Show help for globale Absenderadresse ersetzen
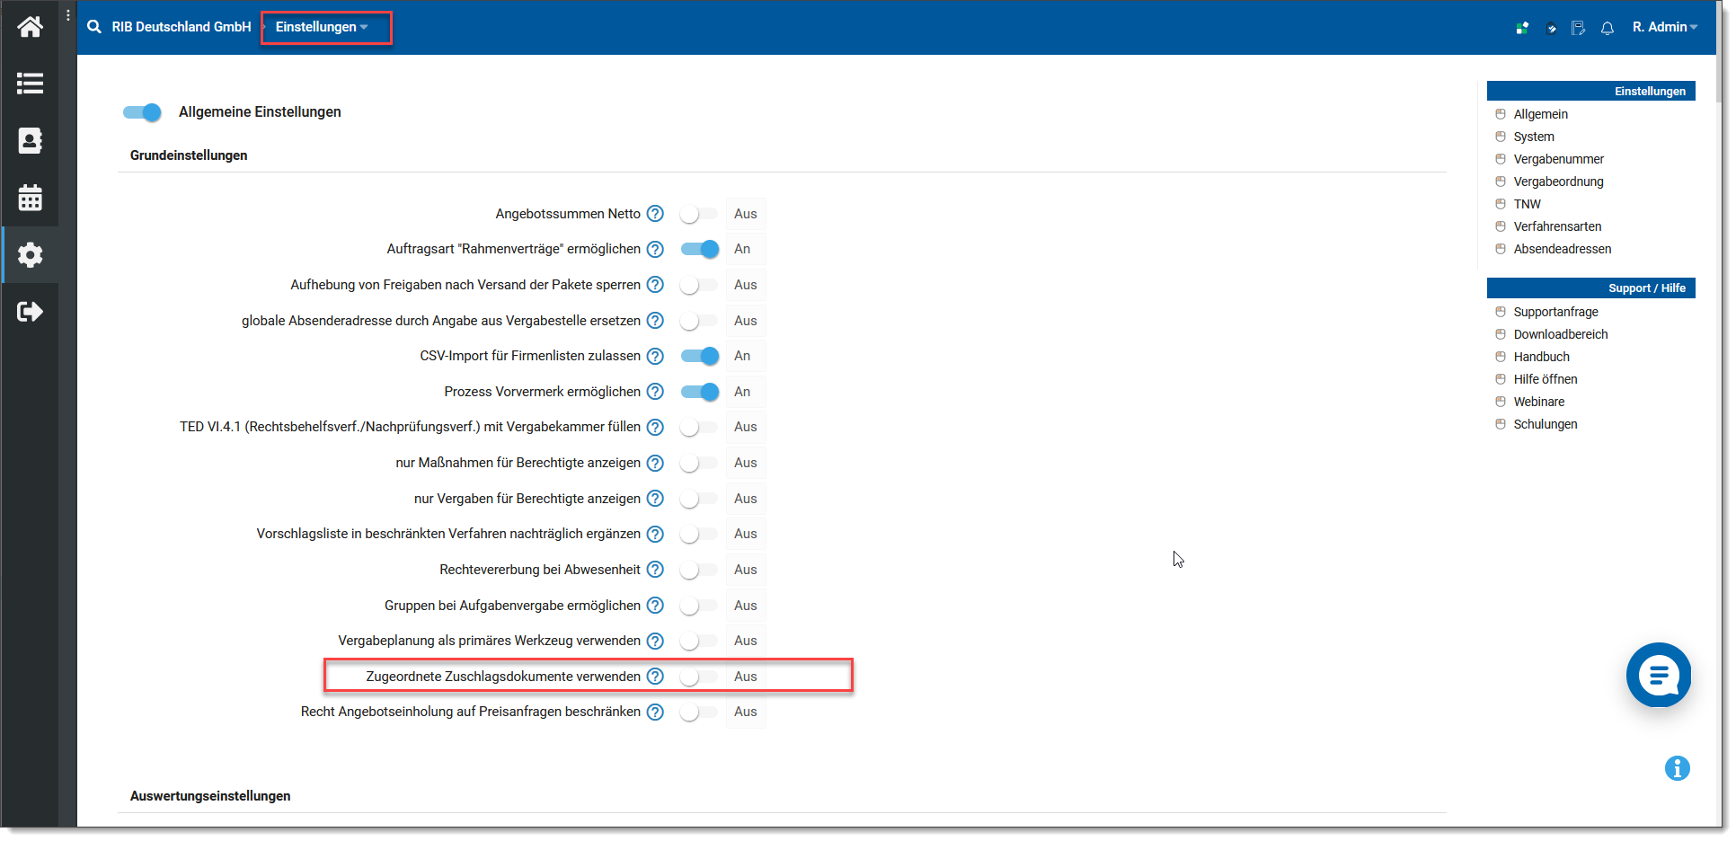The image size is (1736, 841). tap(656, 321)
